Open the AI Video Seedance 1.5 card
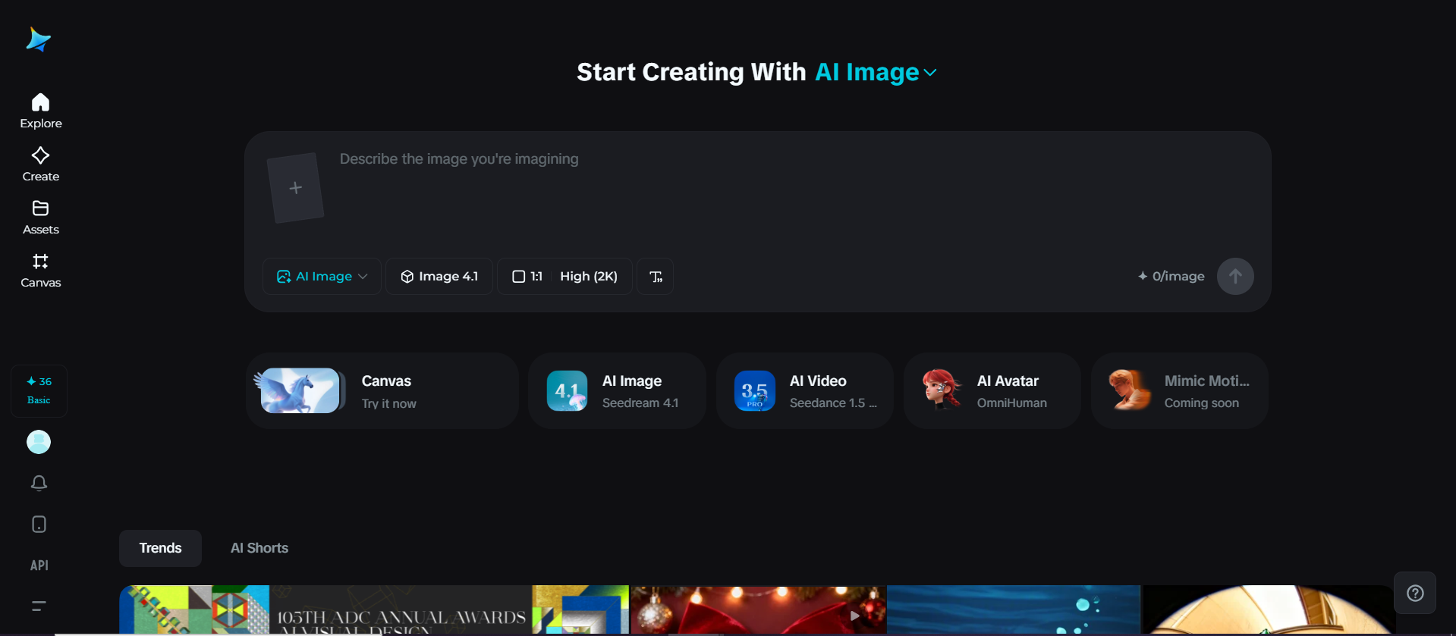1456x636 pixels. (x=805, y=391)
